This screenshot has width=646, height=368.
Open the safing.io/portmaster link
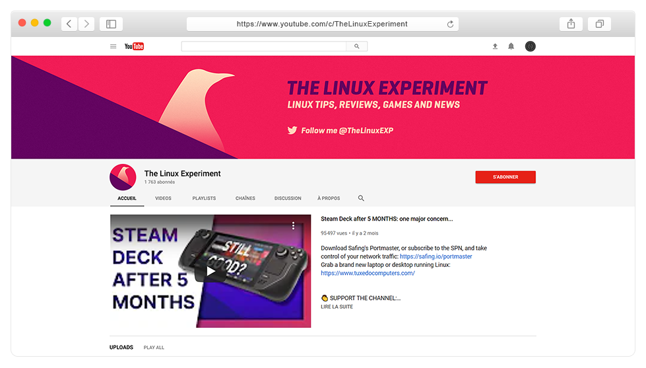(x=436, y=256)
